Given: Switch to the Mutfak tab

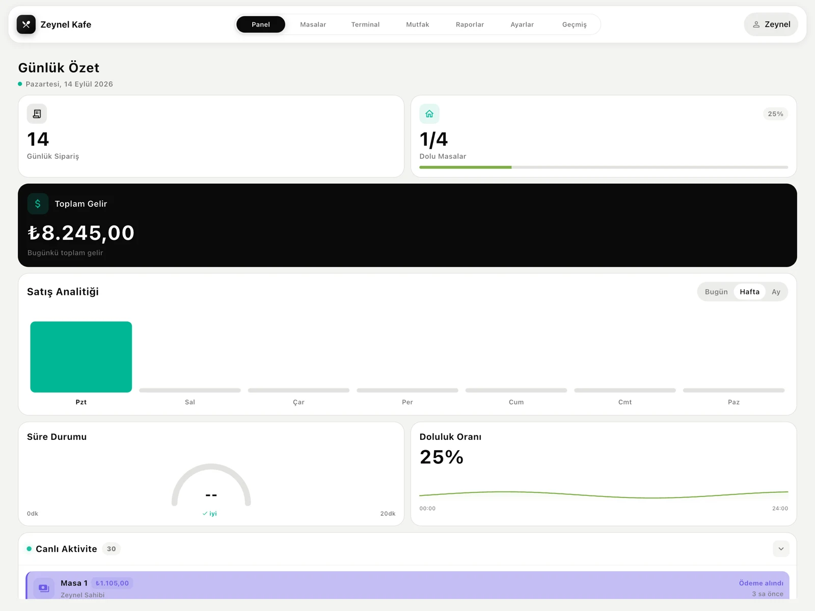Looking at the screenshot, I should [418, 24].
